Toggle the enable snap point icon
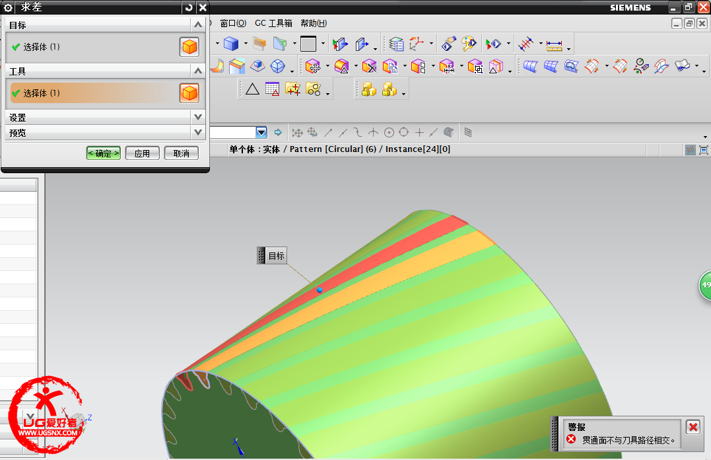The height and width of the screenshot is (460, 711). (x=298, y=133)
